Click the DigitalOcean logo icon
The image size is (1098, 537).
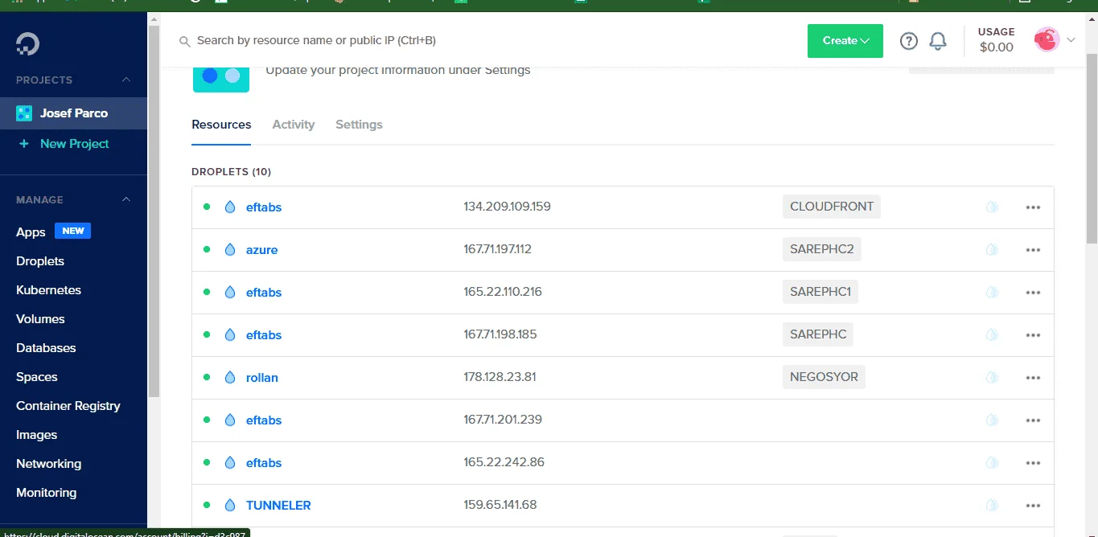click(x=27, y=43)
